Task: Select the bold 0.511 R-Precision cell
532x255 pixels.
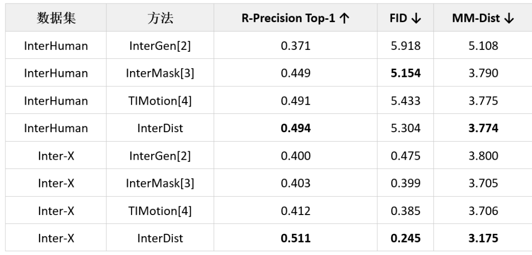Action: (296, 238)
